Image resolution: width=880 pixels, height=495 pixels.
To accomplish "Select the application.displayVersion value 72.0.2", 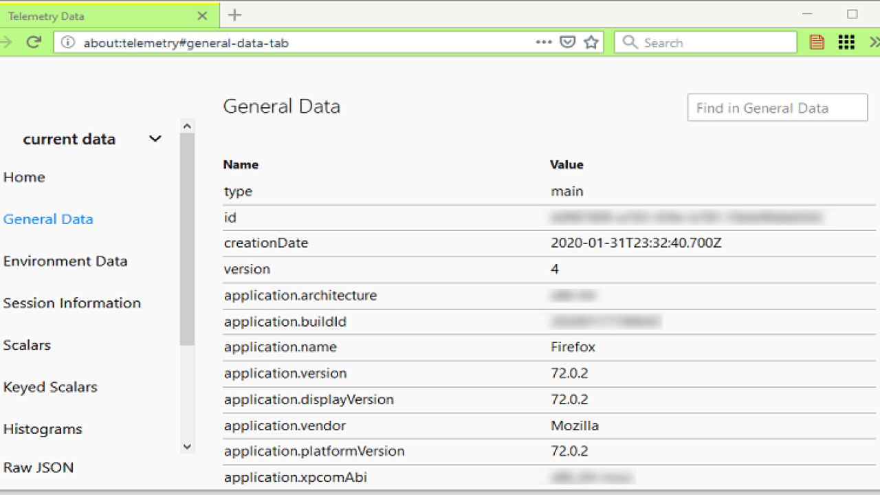I will coord(569,399).
